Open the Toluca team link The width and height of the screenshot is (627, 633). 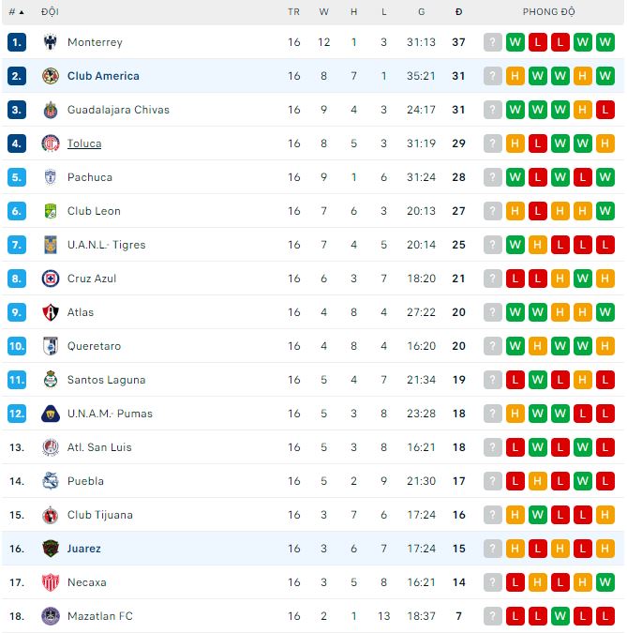pyautogui.click(x=84, y=143)
